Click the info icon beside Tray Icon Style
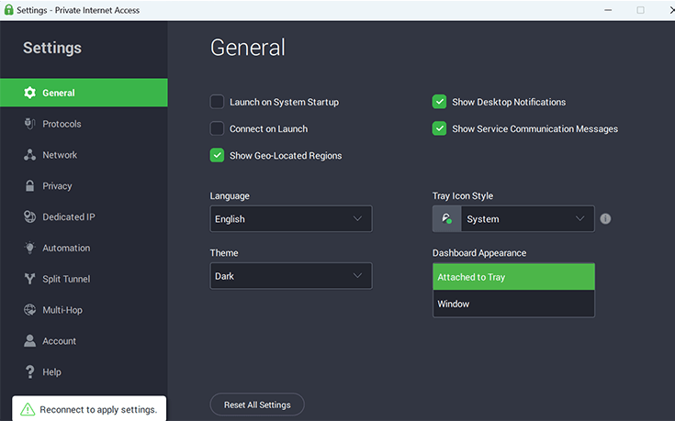Image resolution: width=675 pixels, height=421 pixels. (605, 219)
